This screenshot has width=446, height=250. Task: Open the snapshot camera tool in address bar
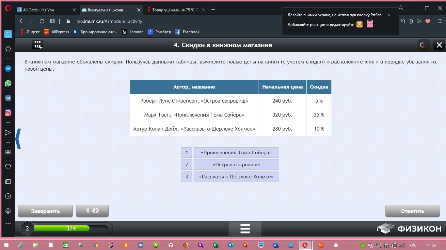[402, 21]
